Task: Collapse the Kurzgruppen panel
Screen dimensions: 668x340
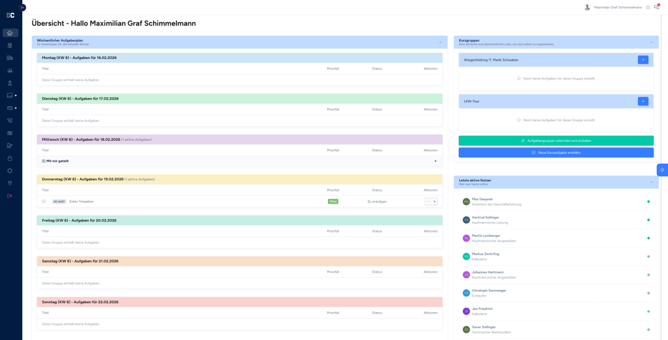Action: 650,41
